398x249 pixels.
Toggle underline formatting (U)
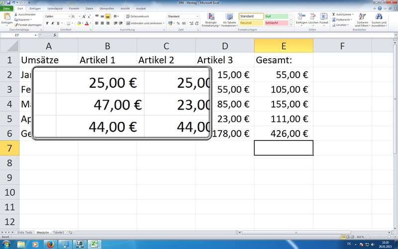pos(58,23)
